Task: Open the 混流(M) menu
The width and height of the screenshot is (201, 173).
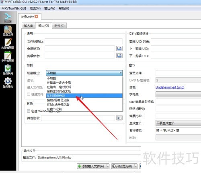Action: point(35,8)
